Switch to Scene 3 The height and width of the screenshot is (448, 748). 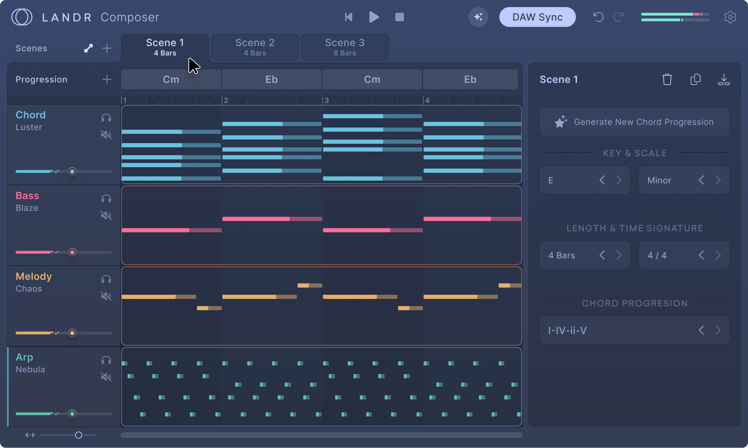345,47
